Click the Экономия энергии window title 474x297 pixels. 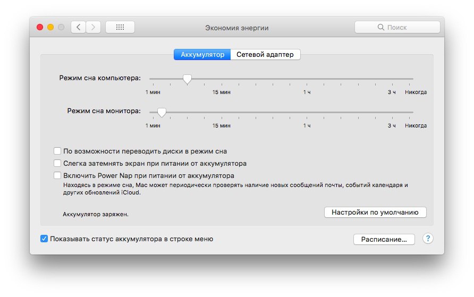click(x=236, y=28)
